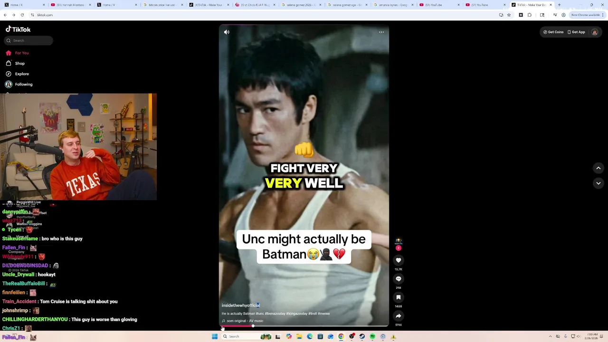Open Steam from taskbar
This screenshot has width=608, height=342.
(x=362, y=336)
